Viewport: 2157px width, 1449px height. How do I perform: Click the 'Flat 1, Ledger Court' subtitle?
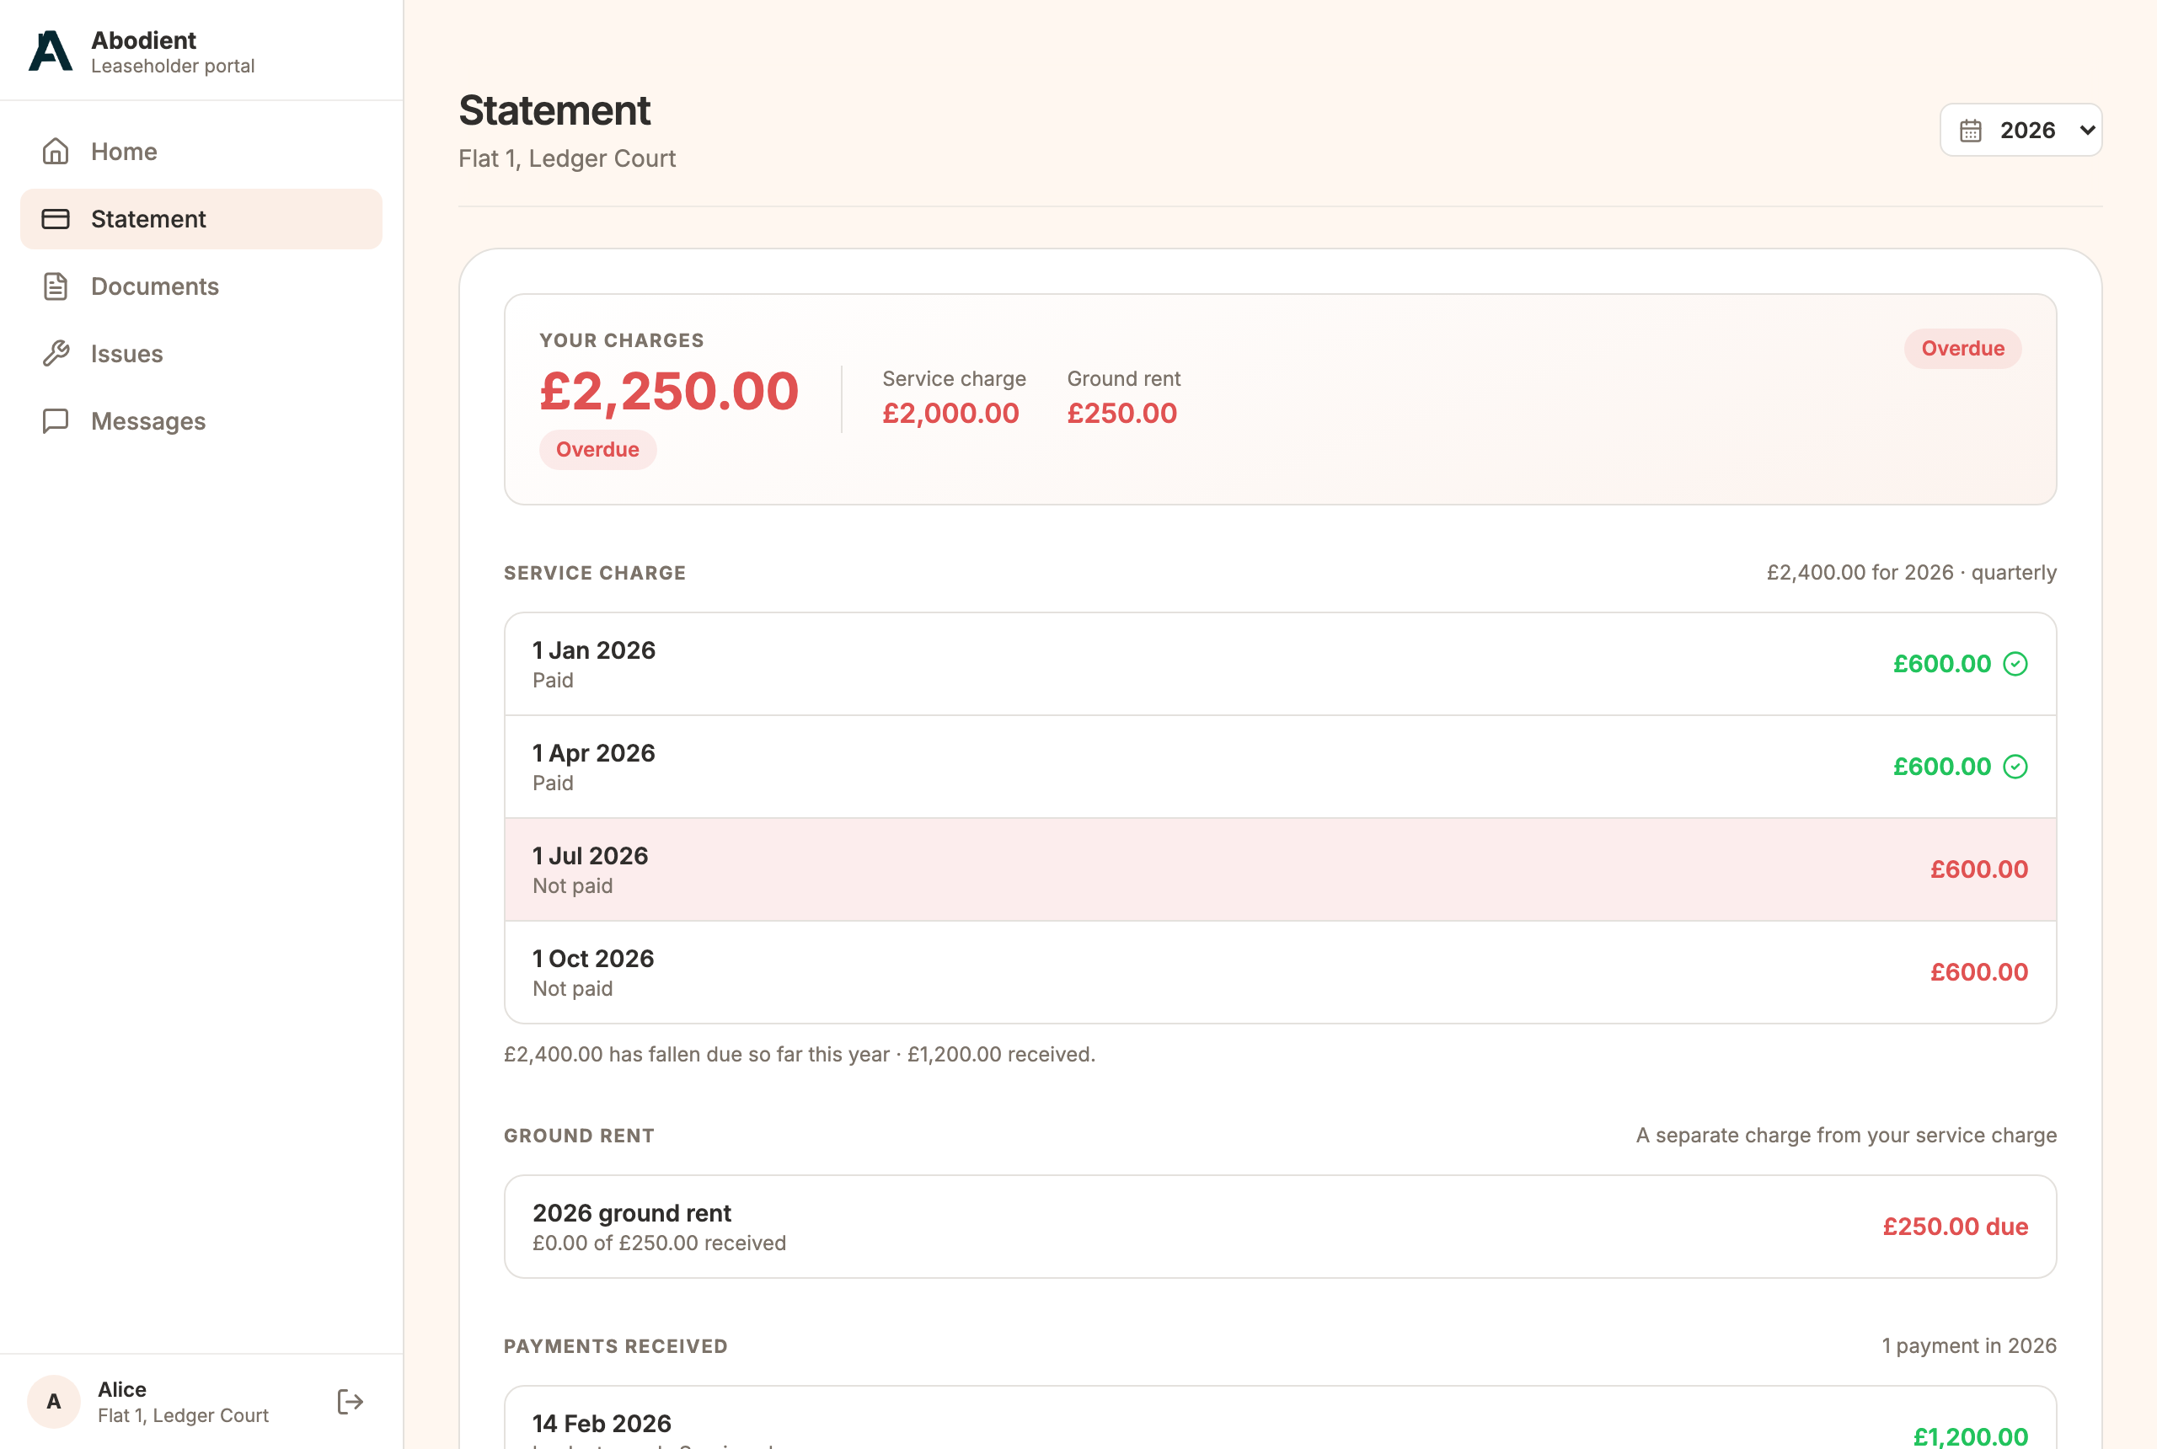[x=566, y=159]
